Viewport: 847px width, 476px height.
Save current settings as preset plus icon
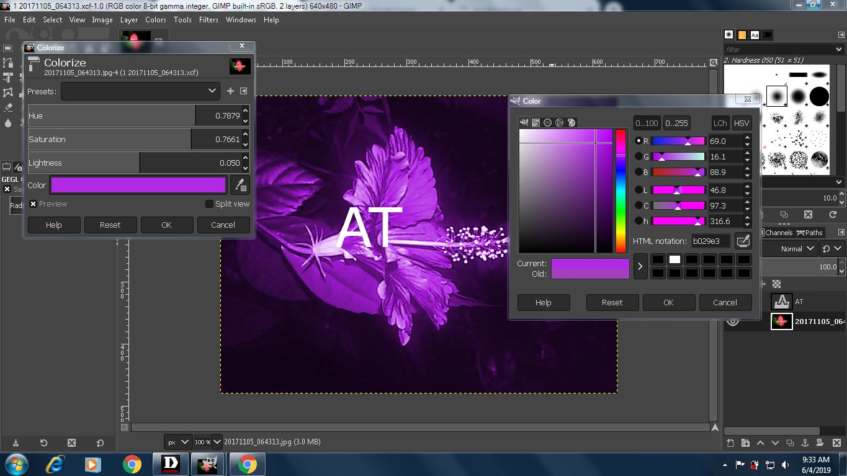coord(230,91)
